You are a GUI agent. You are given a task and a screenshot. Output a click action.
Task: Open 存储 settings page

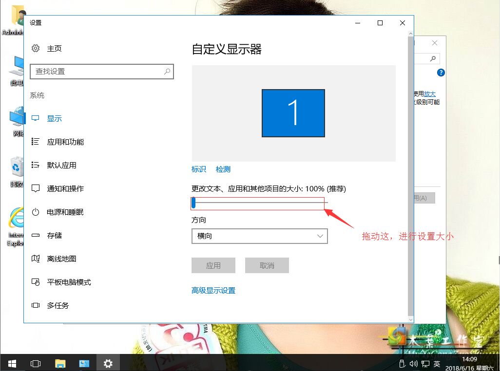[54, 235]
